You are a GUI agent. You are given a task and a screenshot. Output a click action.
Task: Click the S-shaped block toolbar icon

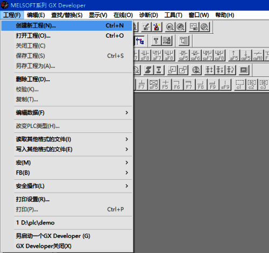point(148,70)
